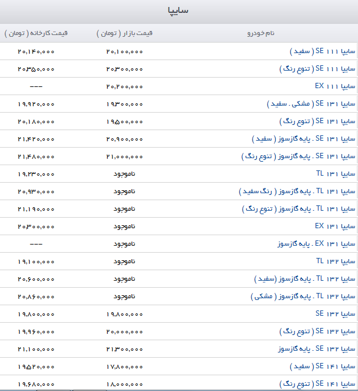Viewport: 358px width, 391px height.
Task: Select factory price ۲۰,۱۴۰,۰۰۰ cell
Action: 36,51
